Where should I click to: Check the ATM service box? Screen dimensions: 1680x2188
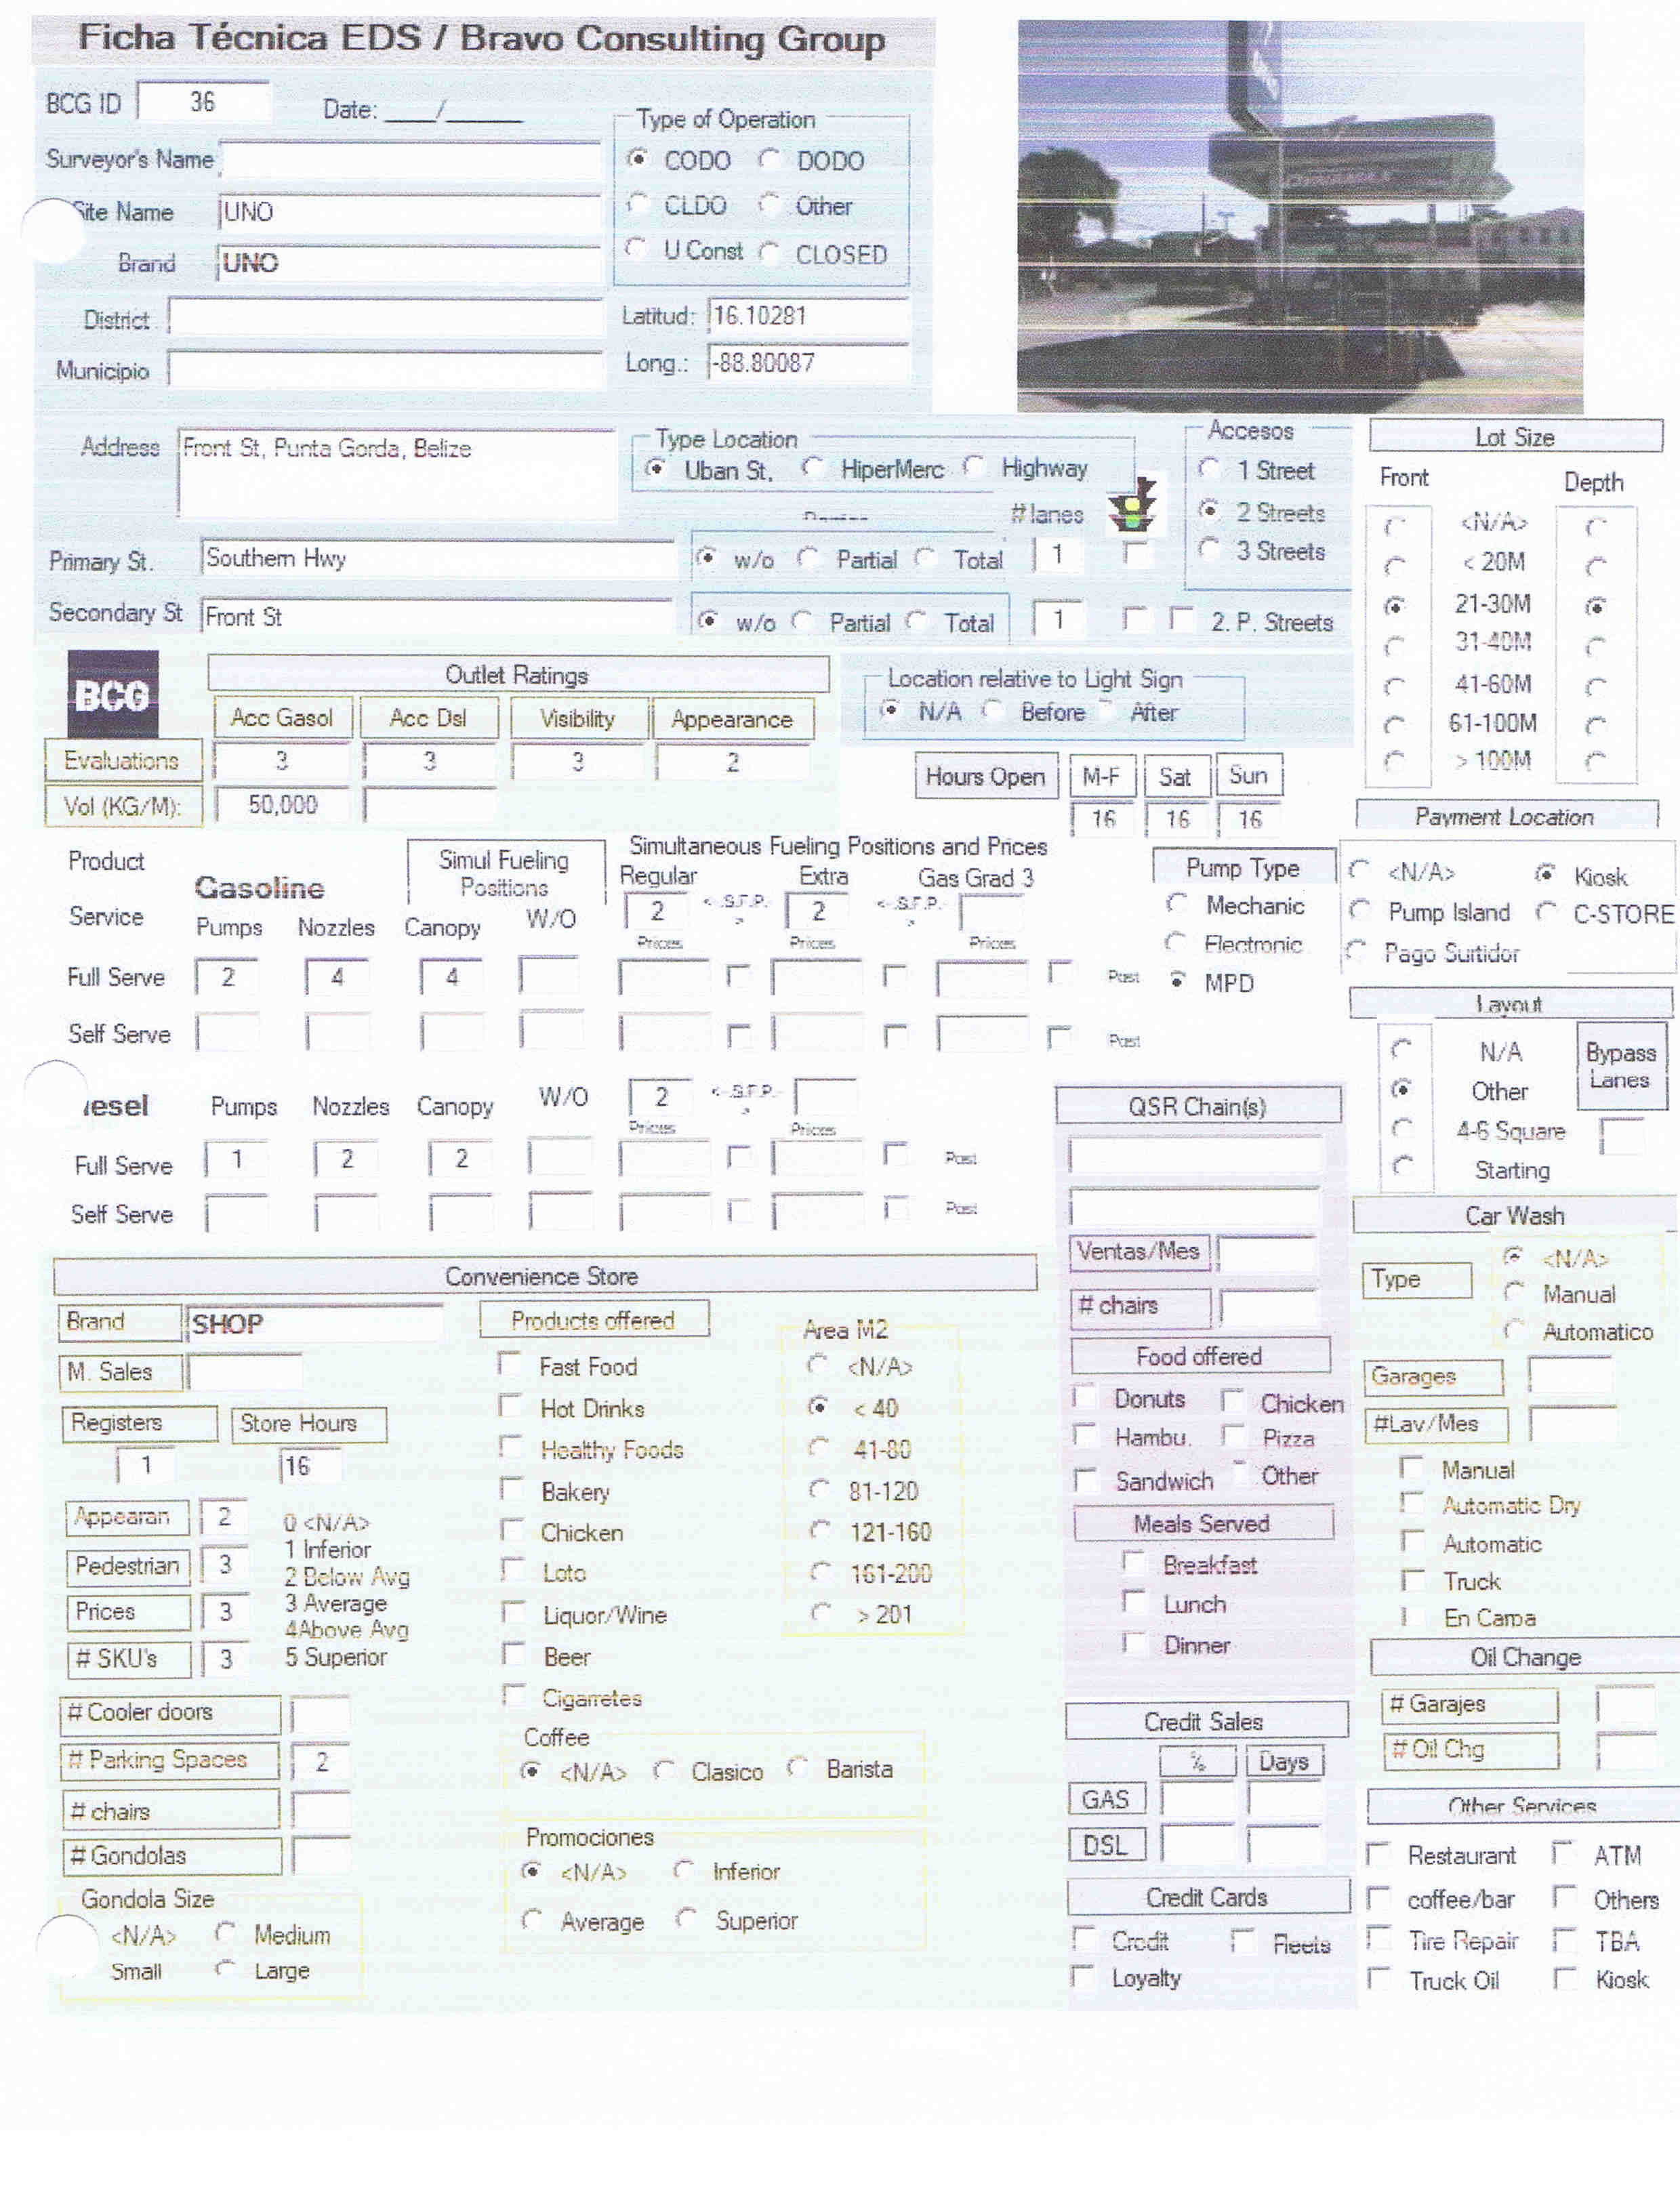pos(1563,1854)
